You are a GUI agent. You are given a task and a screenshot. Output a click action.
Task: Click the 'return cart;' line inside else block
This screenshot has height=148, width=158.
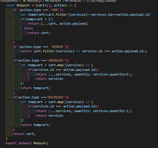pos(39,33)
